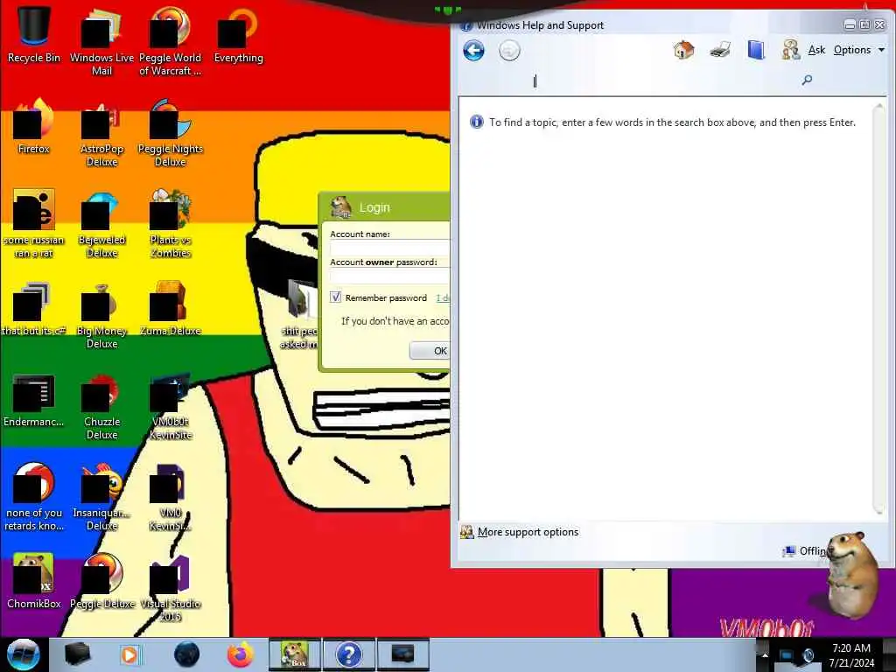Select Peggle Nights Deluxe desktop icon

coord(171,133)
